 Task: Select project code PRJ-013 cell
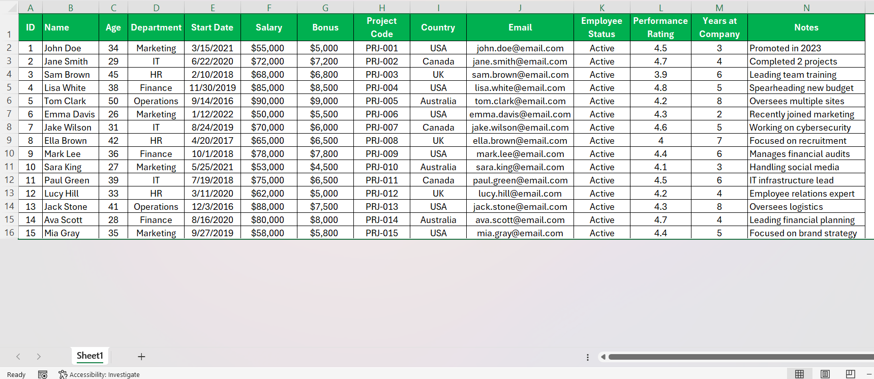pos(382,207)
